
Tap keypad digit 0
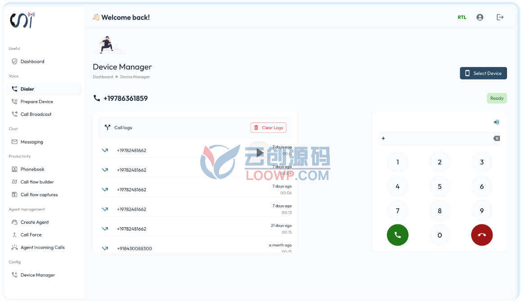pyautogui.click(x=440, y=235)
